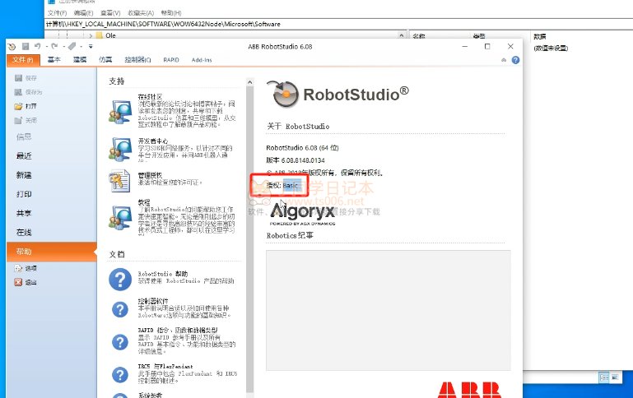Click the version text 6.08.8148.0134
The height and width of the screenshot is (398, 633).
click(x=303, y=160)
